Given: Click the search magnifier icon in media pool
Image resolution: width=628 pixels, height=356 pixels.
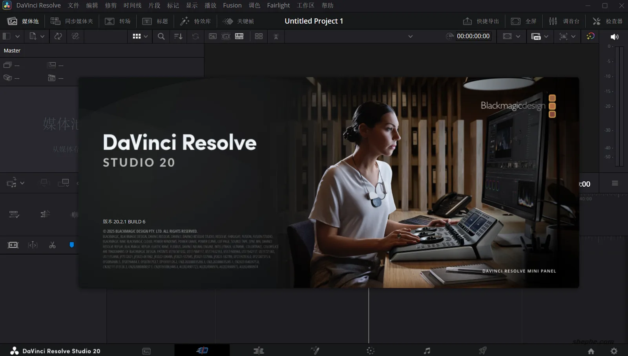Looking at the screenshot, I should coord(161,36).
